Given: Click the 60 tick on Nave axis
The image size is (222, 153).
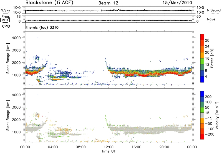Looking at the screenshot, I should (199, 17).
